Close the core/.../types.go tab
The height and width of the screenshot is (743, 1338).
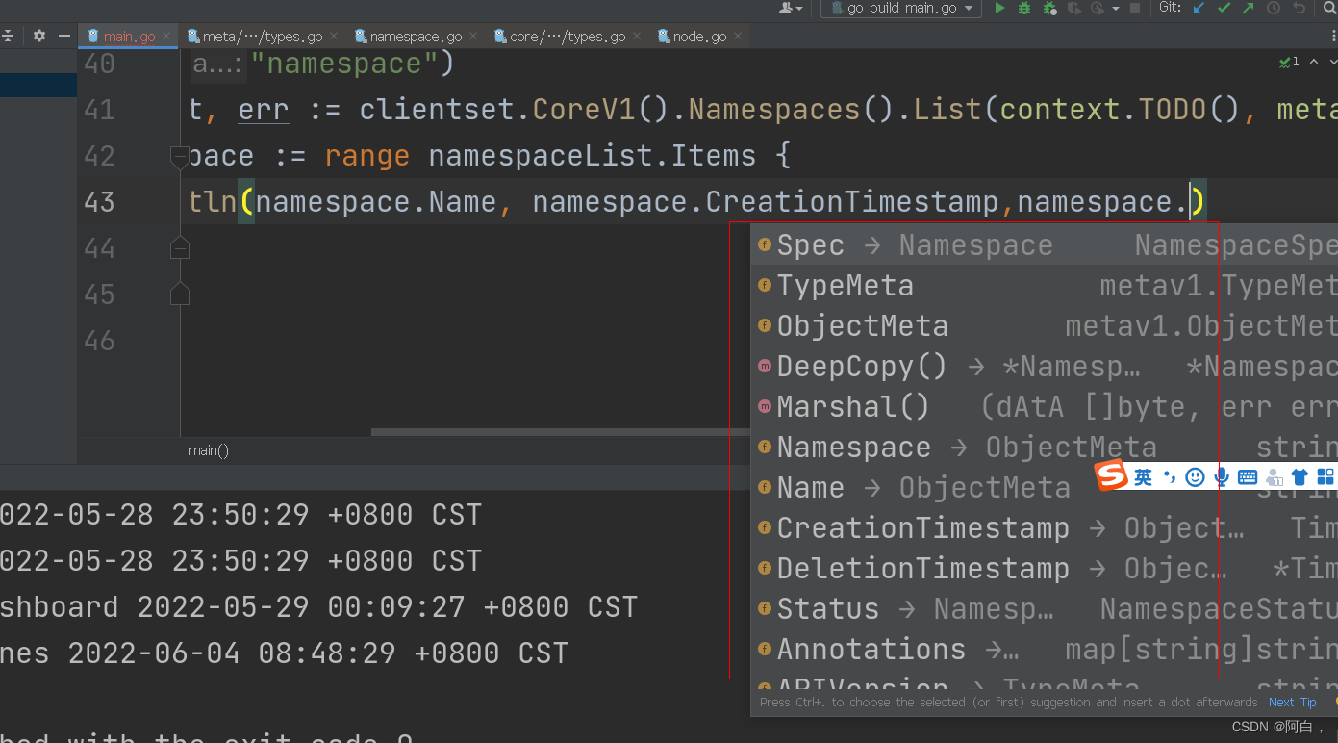637,37
